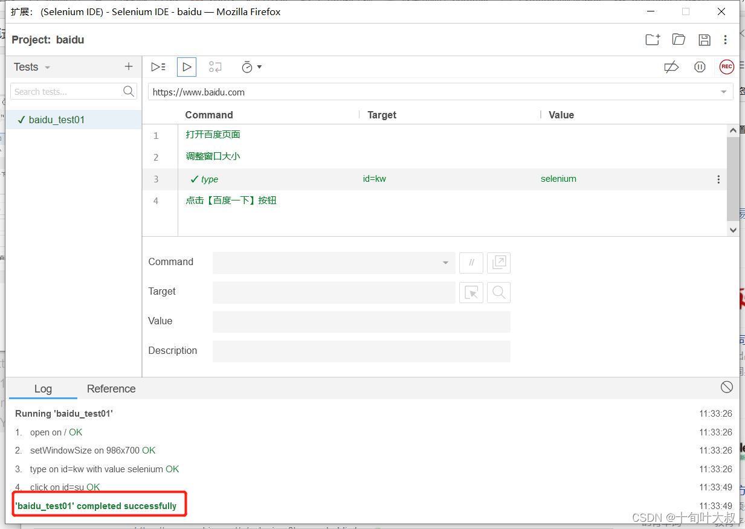Save the project with the disk icon
Viewport: 745px width, 529px height.
[704, 40]
